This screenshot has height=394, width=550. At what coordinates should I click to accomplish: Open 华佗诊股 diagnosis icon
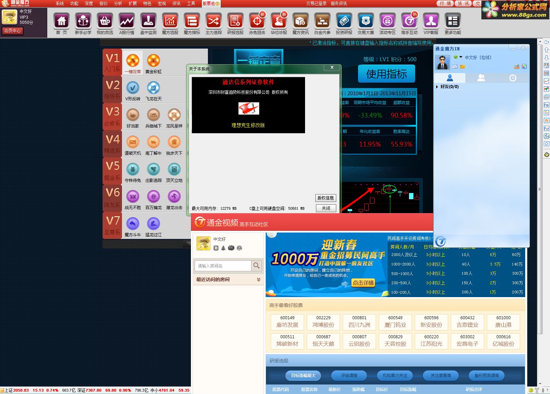279,21
